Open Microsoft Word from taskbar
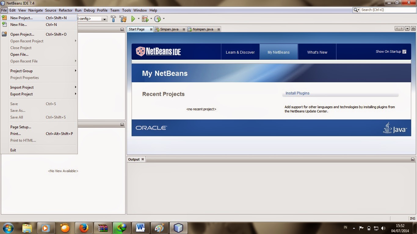The height and width of the screenshot is (234, 417). (140, 228)
